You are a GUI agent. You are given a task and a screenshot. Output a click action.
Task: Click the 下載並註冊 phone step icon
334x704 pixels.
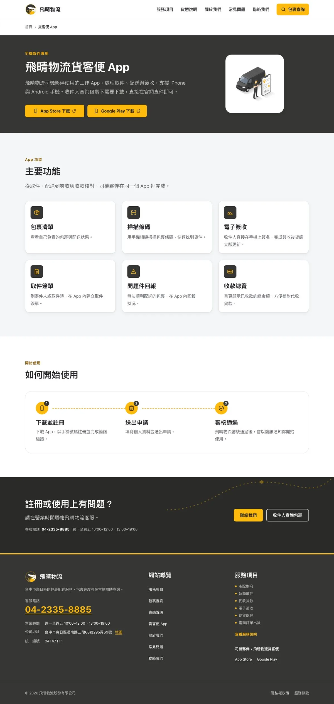(x=42, y=408)
